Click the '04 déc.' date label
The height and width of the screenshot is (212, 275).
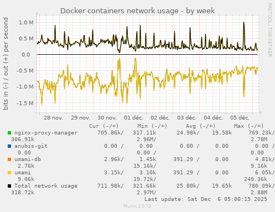pos(213,118)
